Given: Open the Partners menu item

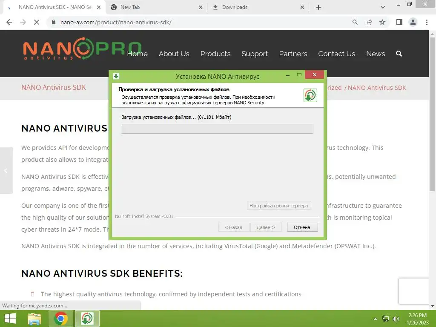Looking at the screenshot, I should [293, 54].
